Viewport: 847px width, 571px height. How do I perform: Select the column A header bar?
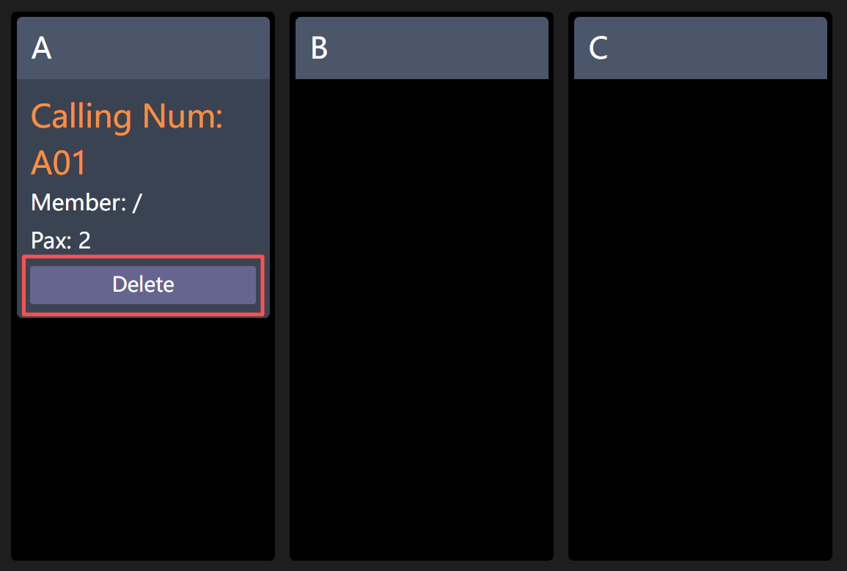[143, 48]
